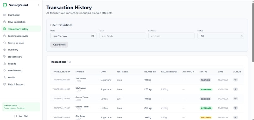This screenshot has height=120, width=254.
Task: Click the TRANSACTION ID column header
Action: pyautogui.click(x=61, y=72)
